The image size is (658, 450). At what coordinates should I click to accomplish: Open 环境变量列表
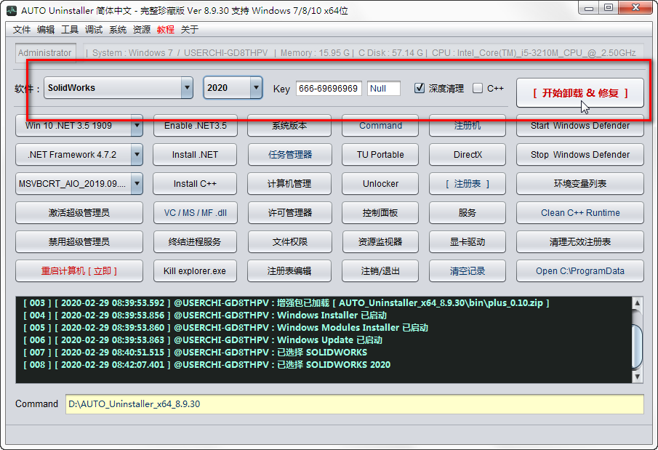coord(580,183)
